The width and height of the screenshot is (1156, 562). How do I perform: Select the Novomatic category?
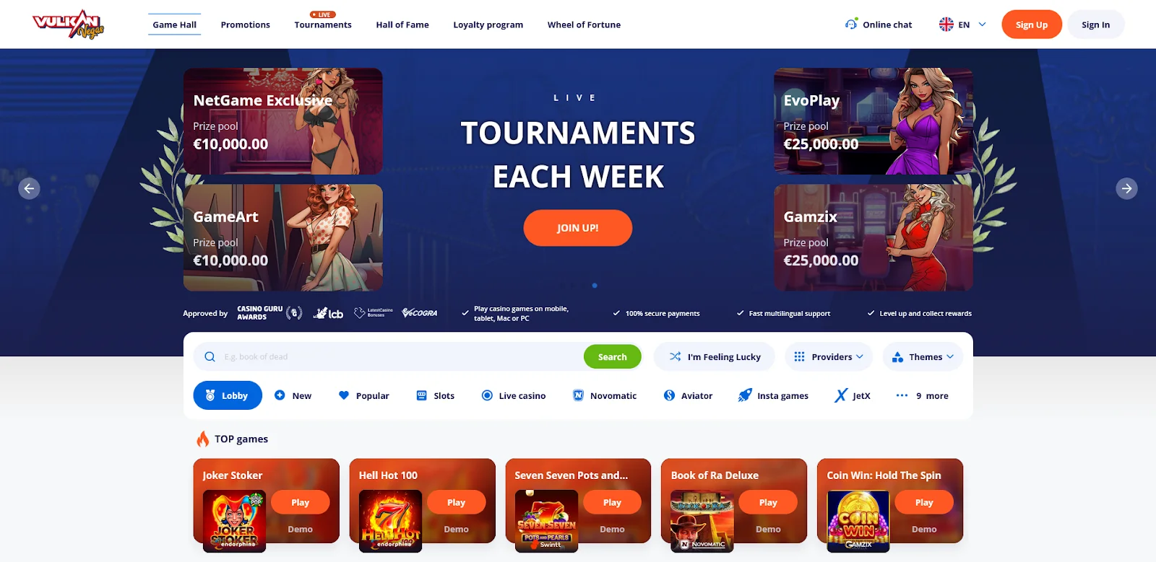coord(605,395)
